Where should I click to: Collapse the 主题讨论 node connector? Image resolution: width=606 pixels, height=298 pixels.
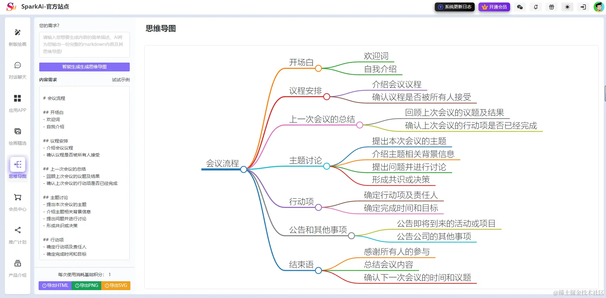tap(327, 166)
